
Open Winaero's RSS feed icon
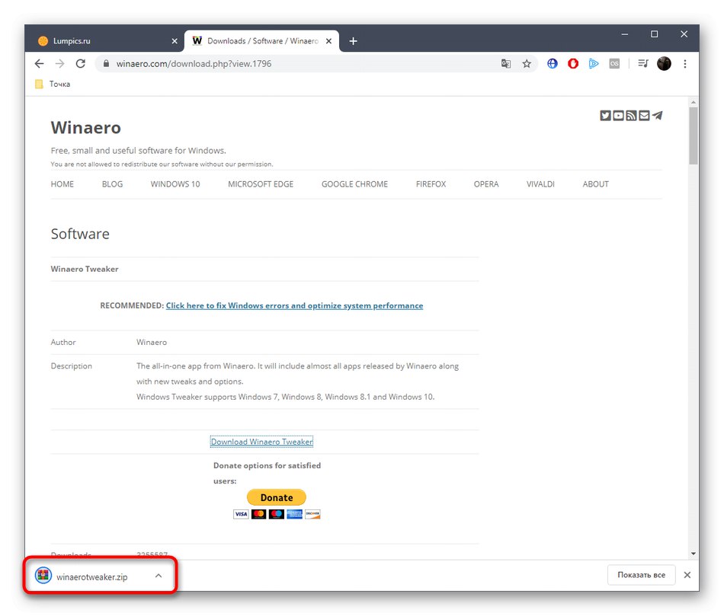click(x=631, y=115)
